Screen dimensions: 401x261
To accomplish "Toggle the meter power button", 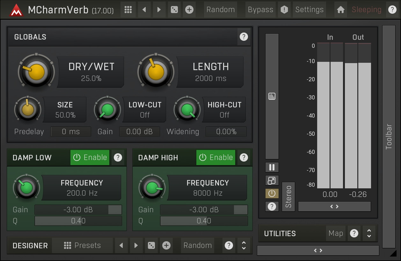I will coord(272,193).
